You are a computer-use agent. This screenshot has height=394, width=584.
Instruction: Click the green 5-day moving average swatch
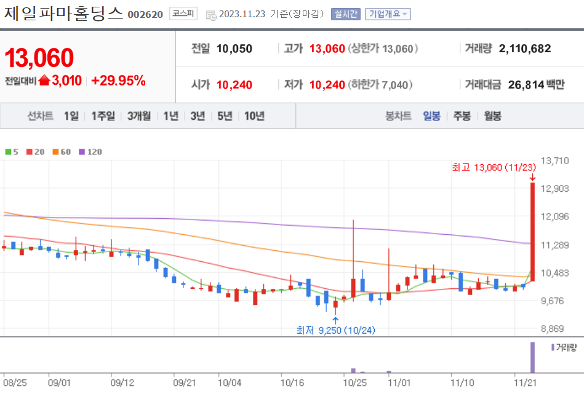click(8, 152)
